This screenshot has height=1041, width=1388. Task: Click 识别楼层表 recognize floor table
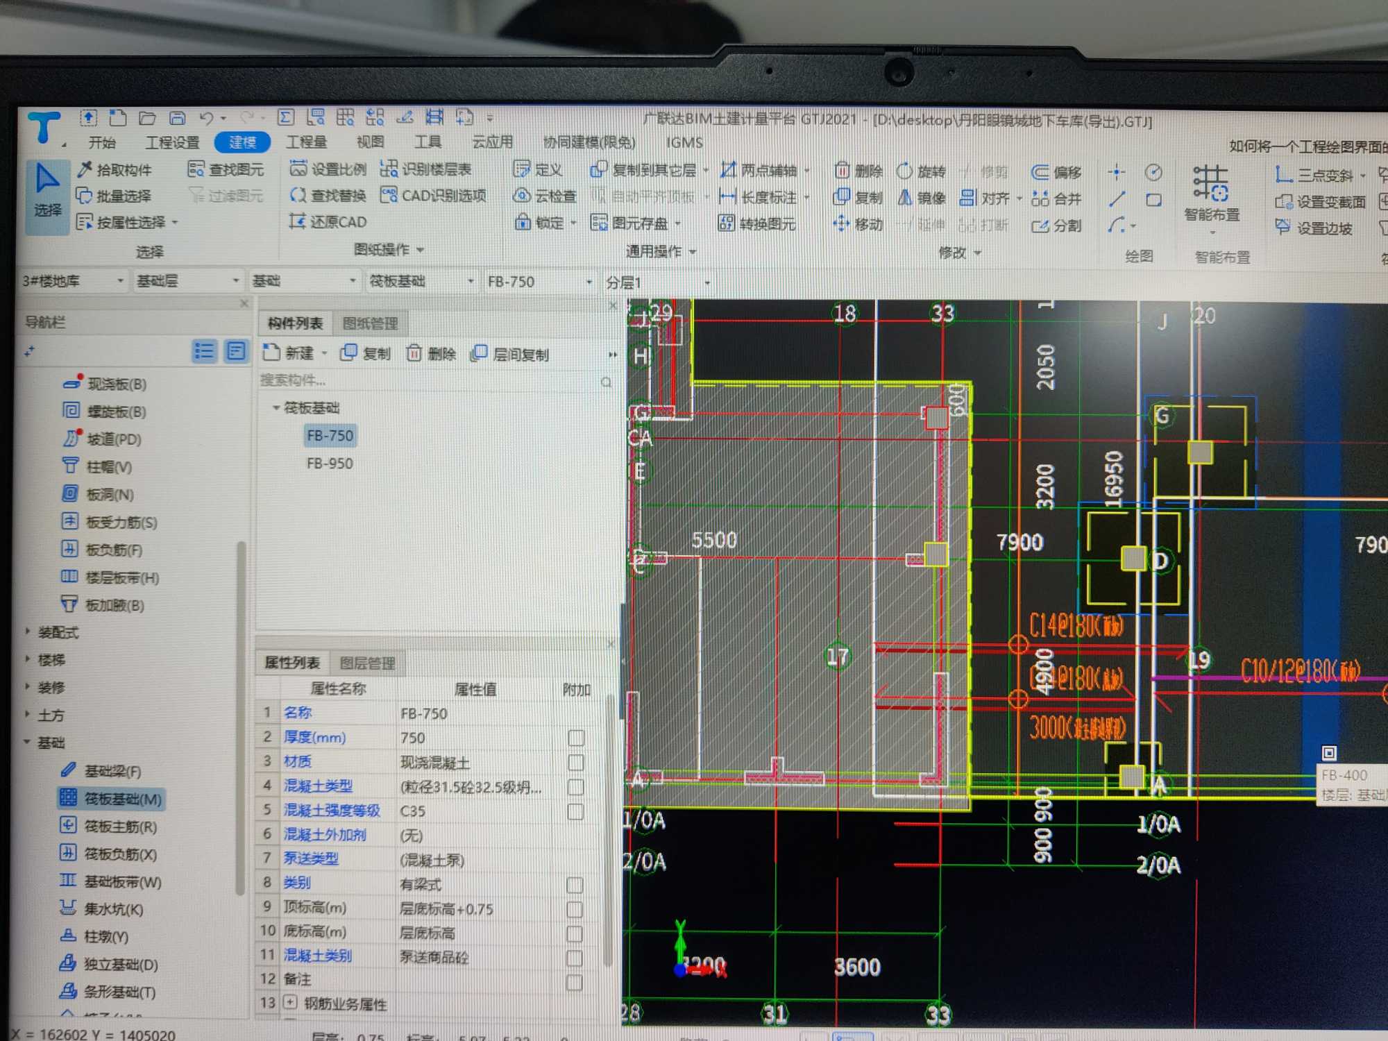(x=426, y=169)
